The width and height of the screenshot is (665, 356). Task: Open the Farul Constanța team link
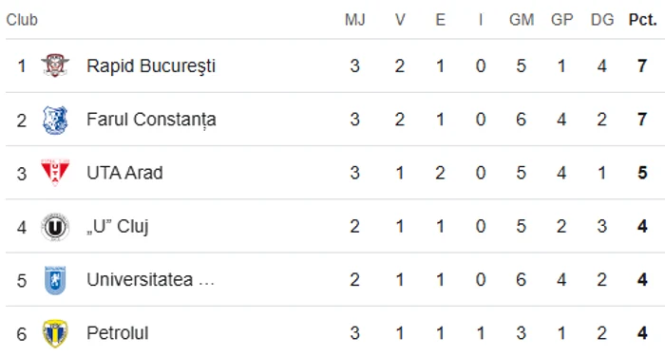tap(151, 120)
